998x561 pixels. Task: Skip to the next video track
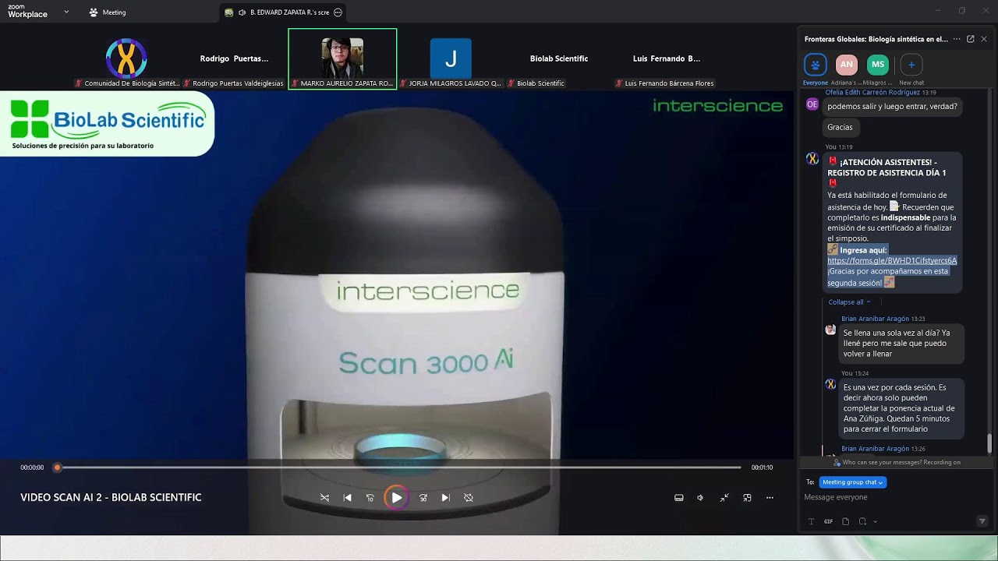(x=445, y=498)
